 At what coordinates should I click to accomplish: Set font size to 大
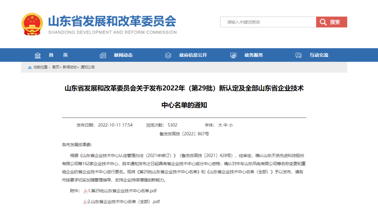[220, 125]
